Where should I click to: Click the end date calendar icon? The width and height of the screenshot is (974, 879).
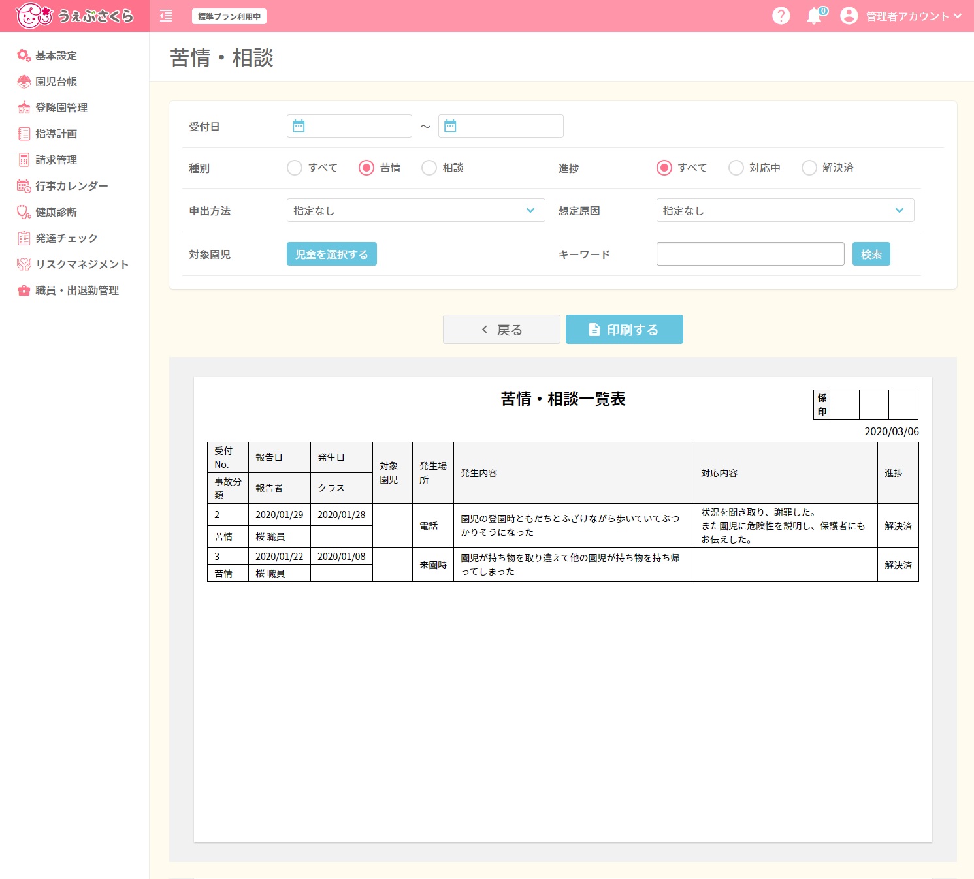pyautogui.click(x=450, y=126)
